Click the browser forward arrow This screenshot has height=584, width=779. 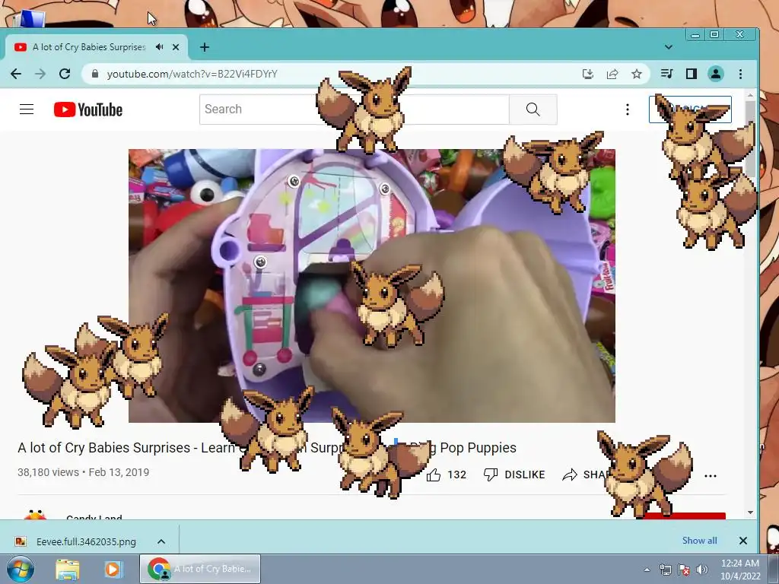[40, 74]
